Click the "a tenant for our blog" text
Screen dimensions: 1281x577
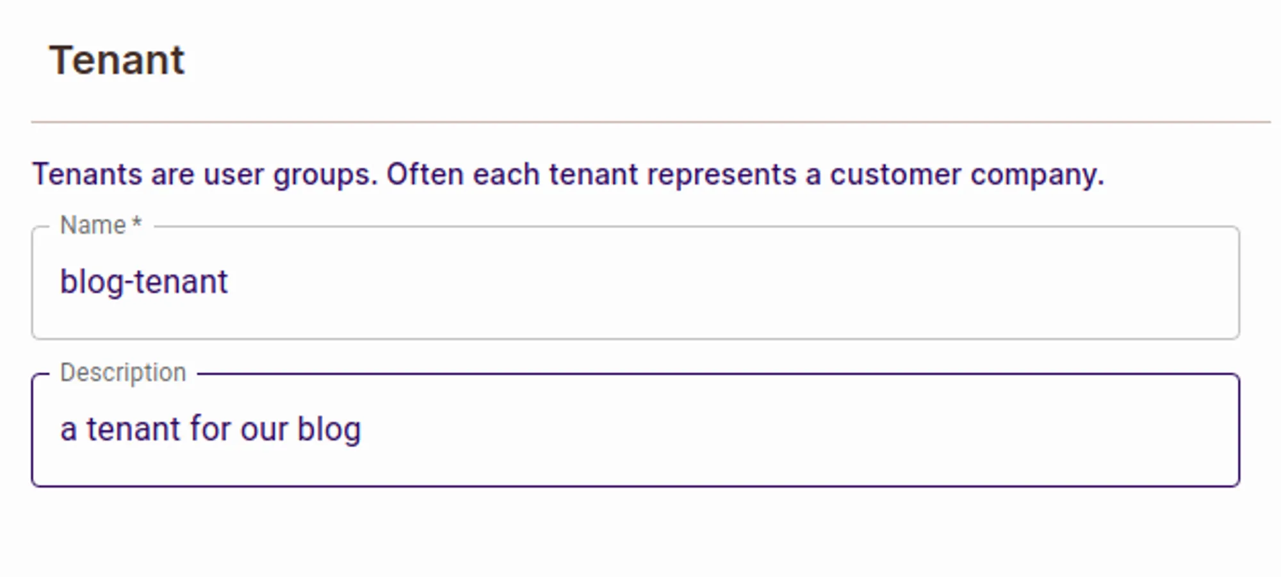210,429
